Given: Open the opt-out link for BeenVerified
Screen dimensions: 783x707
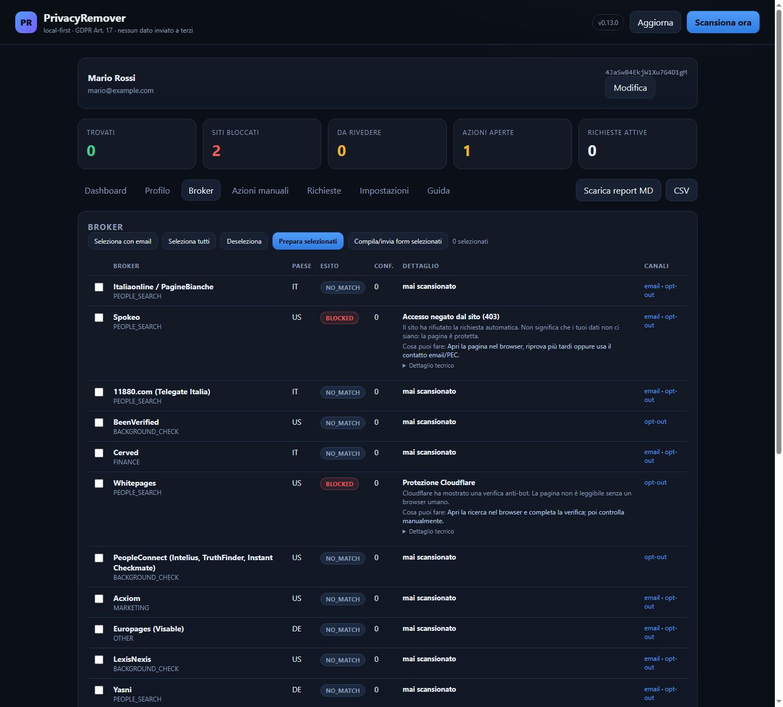Looking at the screenshot, I should click(655, 421).
